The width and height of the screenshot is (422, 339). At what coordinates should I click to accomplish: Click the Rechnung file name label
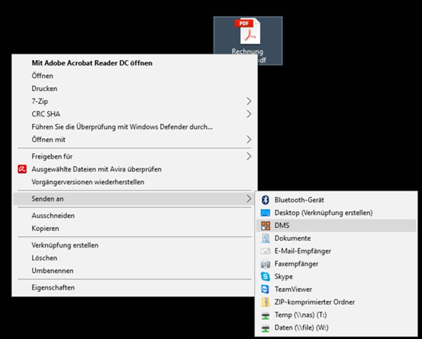click(247, 52)
